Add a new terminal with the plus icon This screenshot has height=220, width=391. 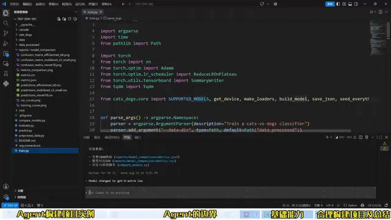coord(327,137)
